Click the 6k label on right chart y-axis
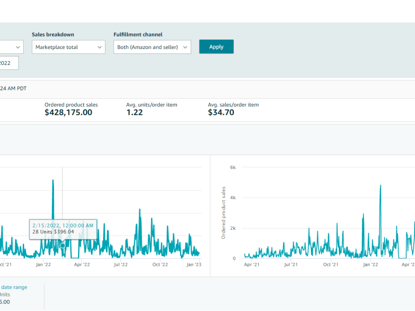The height and width of the screenshot is (311, 415). (x=233, y=168)
